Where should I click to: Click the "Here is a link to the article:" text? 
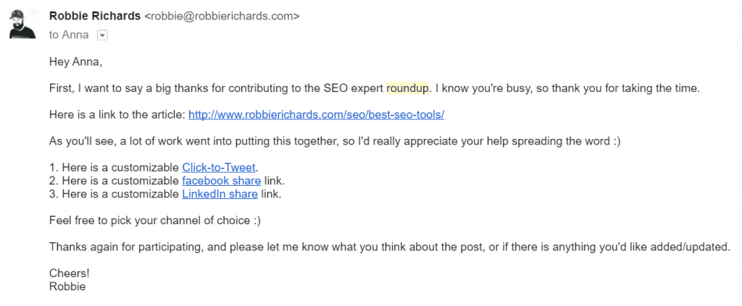(x=117, y=114)
